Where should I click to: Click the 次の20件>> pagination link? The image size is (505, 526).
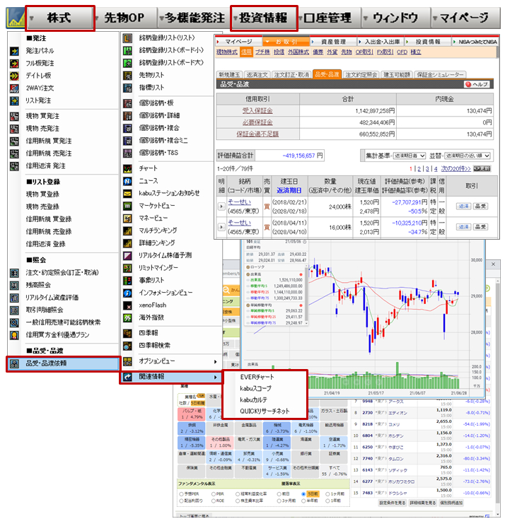point(455,169)
